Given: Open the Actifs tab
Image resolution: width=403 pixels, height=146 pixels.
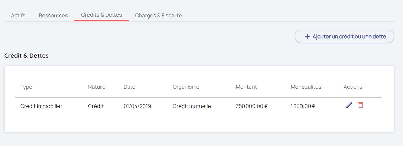Looking at the screenshot, I should pos(18,15).
